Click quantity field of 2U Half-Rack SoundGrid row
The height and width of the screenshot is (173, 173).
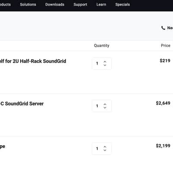(102, 64)
